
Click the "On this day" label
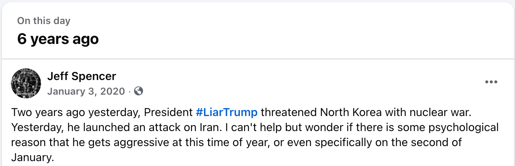point(44,21)
